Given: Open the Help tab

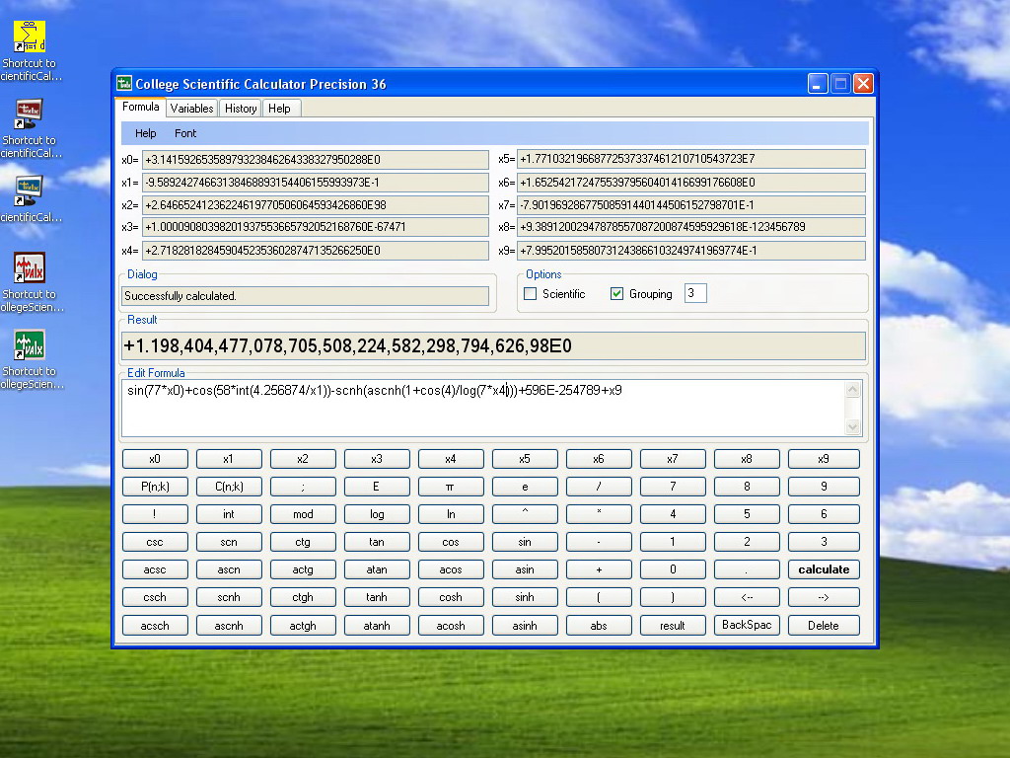Looking at the screenshot, I should point(279,109).
